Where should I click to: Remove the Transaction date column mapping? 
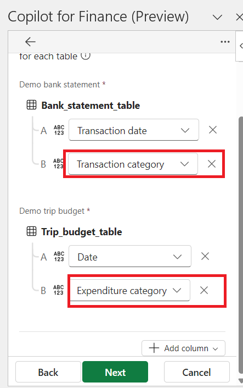pos(213,130)
